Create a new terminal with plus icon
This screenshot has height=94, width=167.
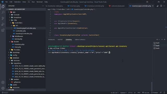(x=157, y=39)
